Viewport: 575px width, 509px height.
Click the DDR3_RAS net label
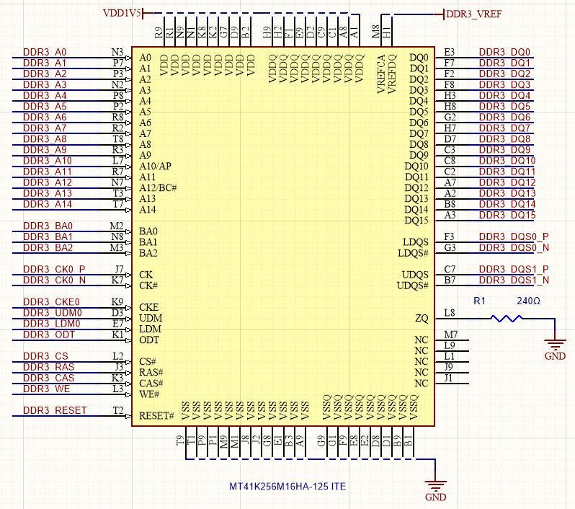49,367
